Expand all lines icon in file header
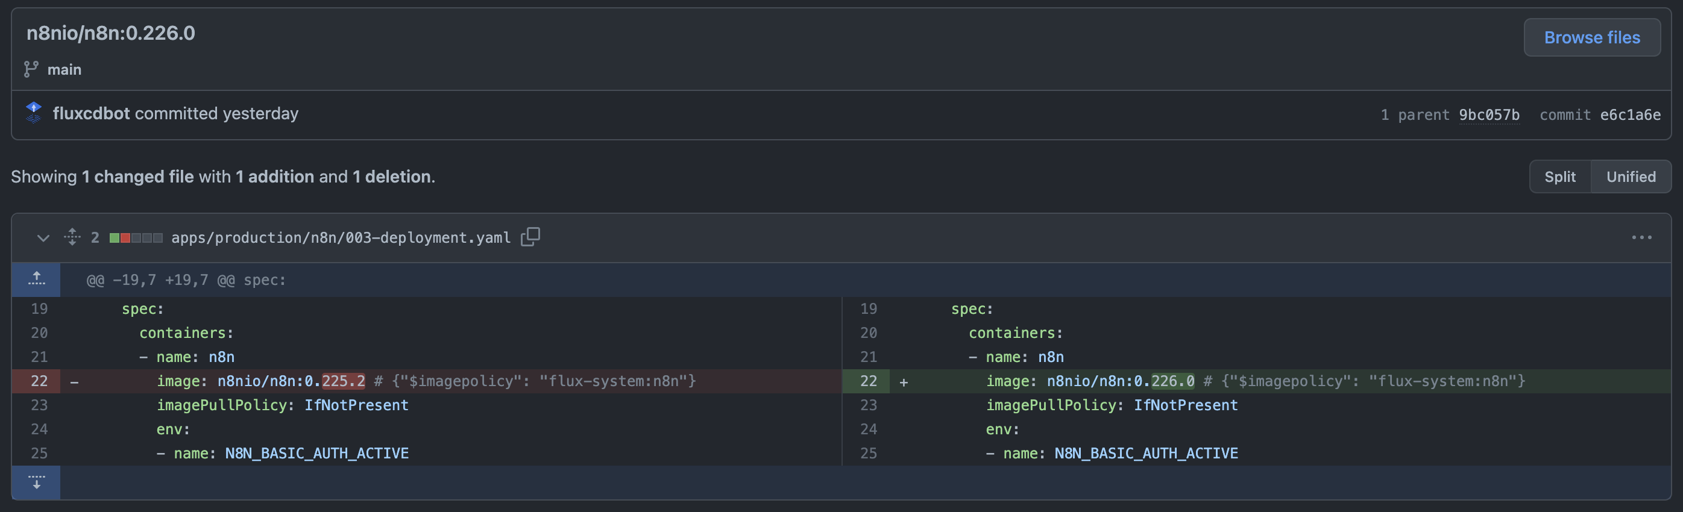Screen dimensions: 1683x512 click(x=72, y=236)
